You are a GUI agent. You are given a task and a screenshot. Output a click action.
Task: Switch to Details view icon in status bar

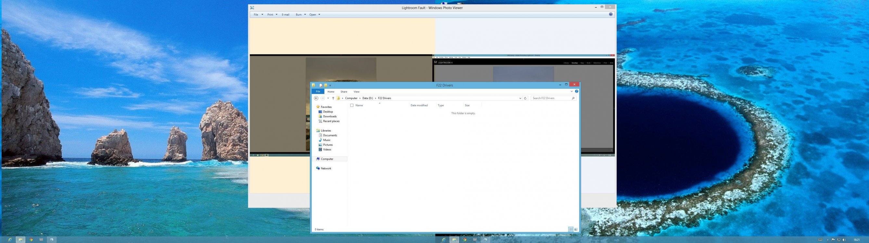tap(571, 229)
